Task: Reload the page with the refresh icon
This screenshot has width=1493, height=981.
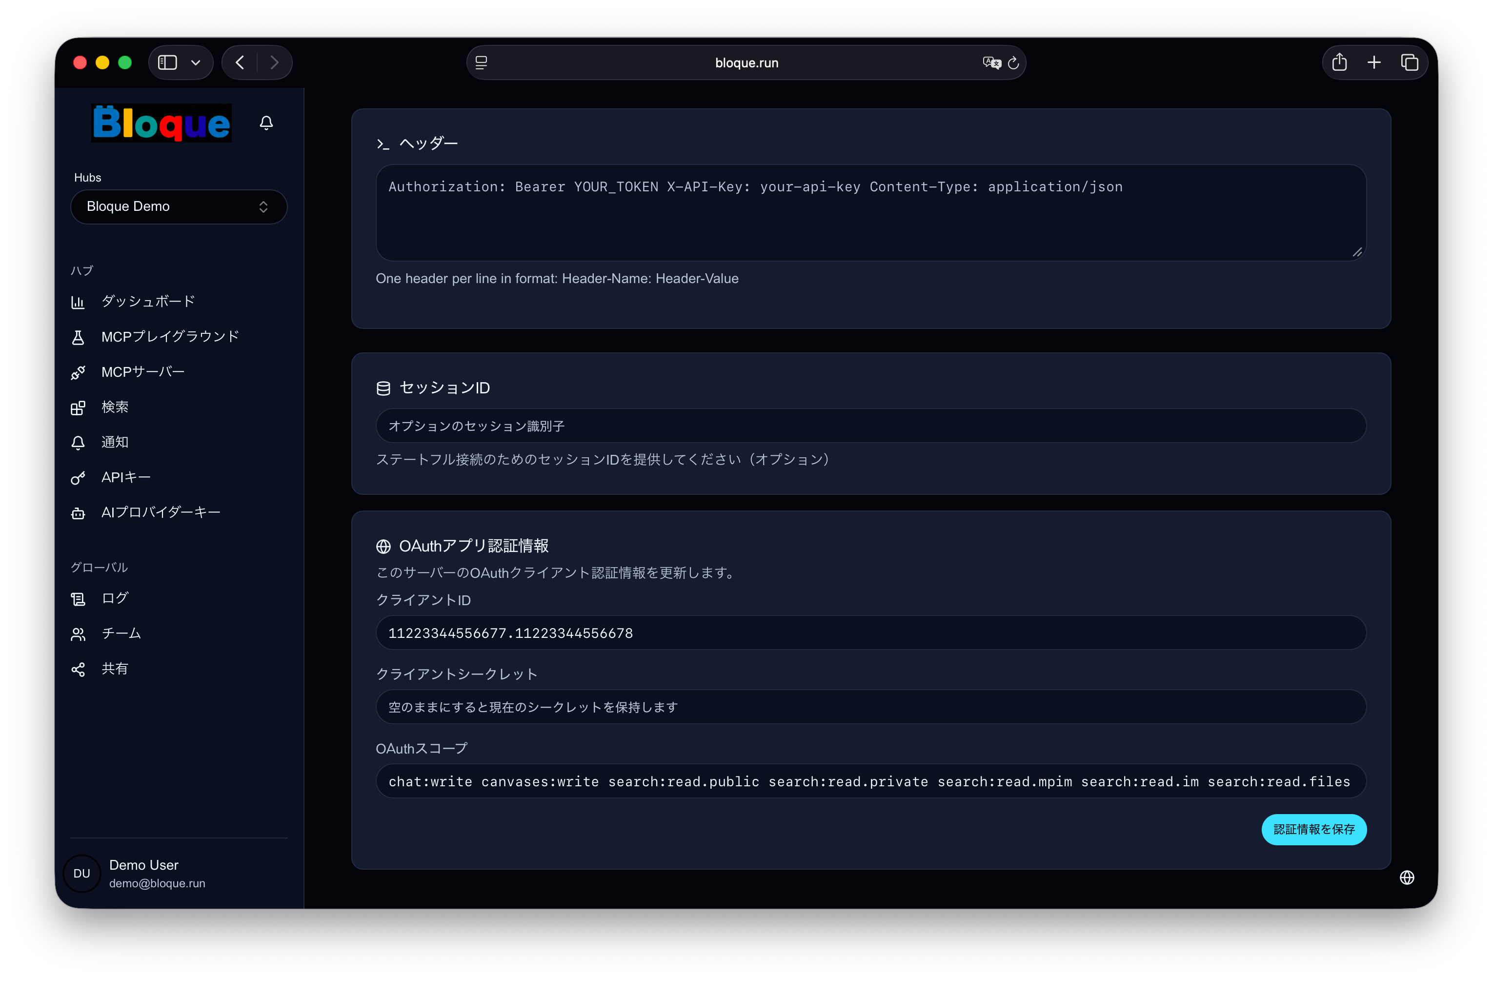Action: 1013,63
